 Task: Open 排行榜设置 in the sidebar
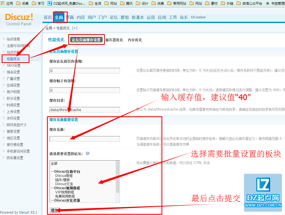pyautogui.click(x=15, y=145)
